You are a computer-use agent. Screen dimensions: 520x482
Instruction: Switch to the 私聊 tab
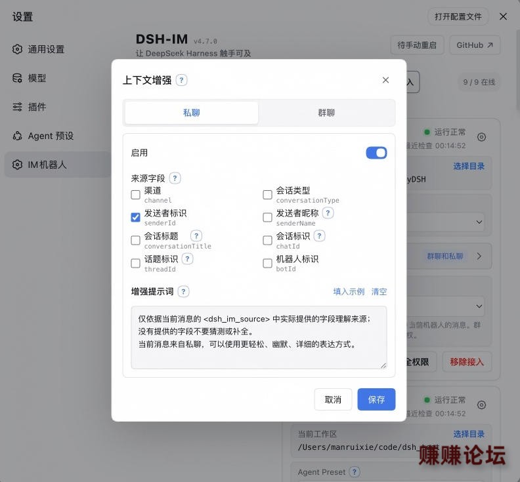tap(192, 113)
